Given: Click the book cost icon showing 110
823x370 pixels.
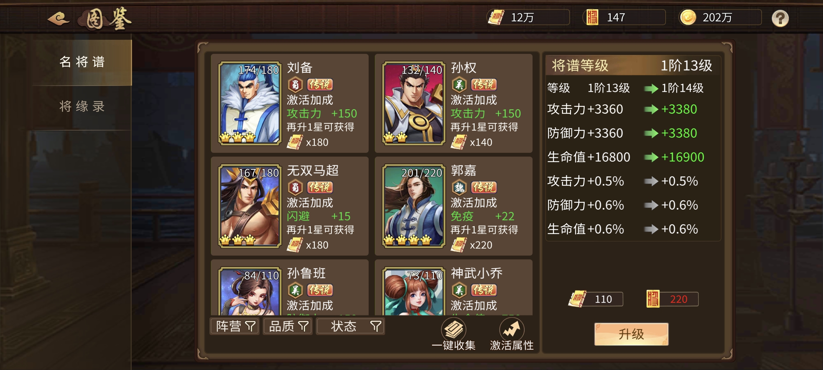Looking at the screenshot, I should [x=577, y=299].
